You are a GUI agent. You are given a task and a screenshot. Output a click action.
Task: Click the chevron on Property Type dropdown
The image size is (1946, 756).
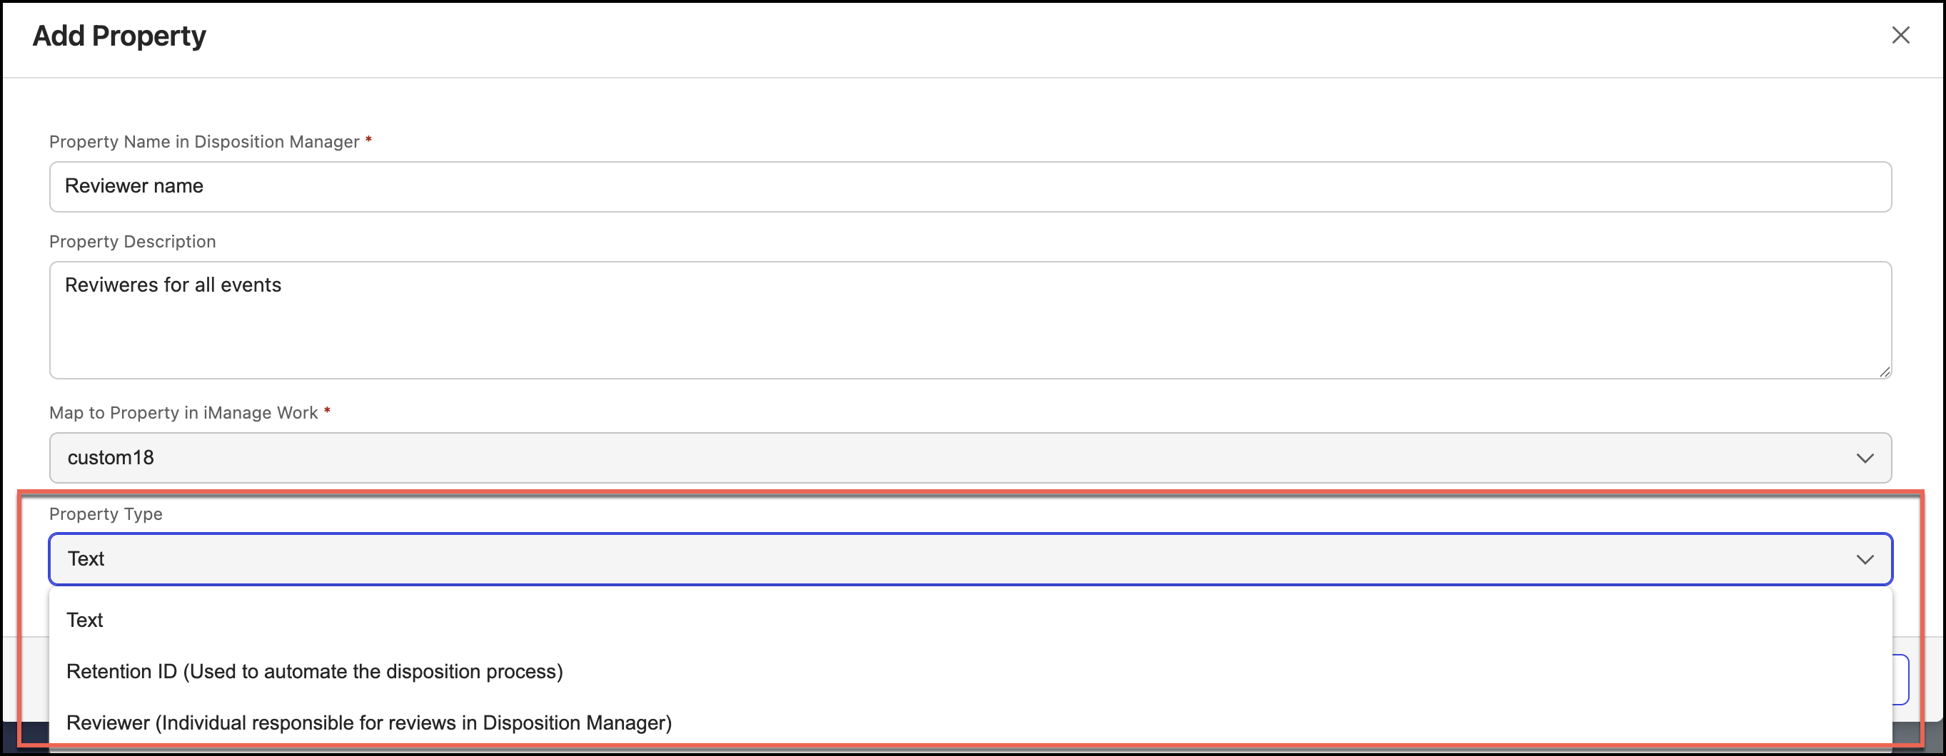[1865, 560]
